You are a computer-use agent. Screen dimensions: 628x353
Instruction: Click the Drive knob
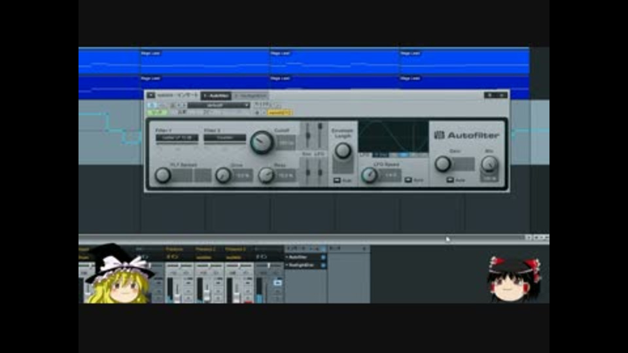(x=222, y=175)
